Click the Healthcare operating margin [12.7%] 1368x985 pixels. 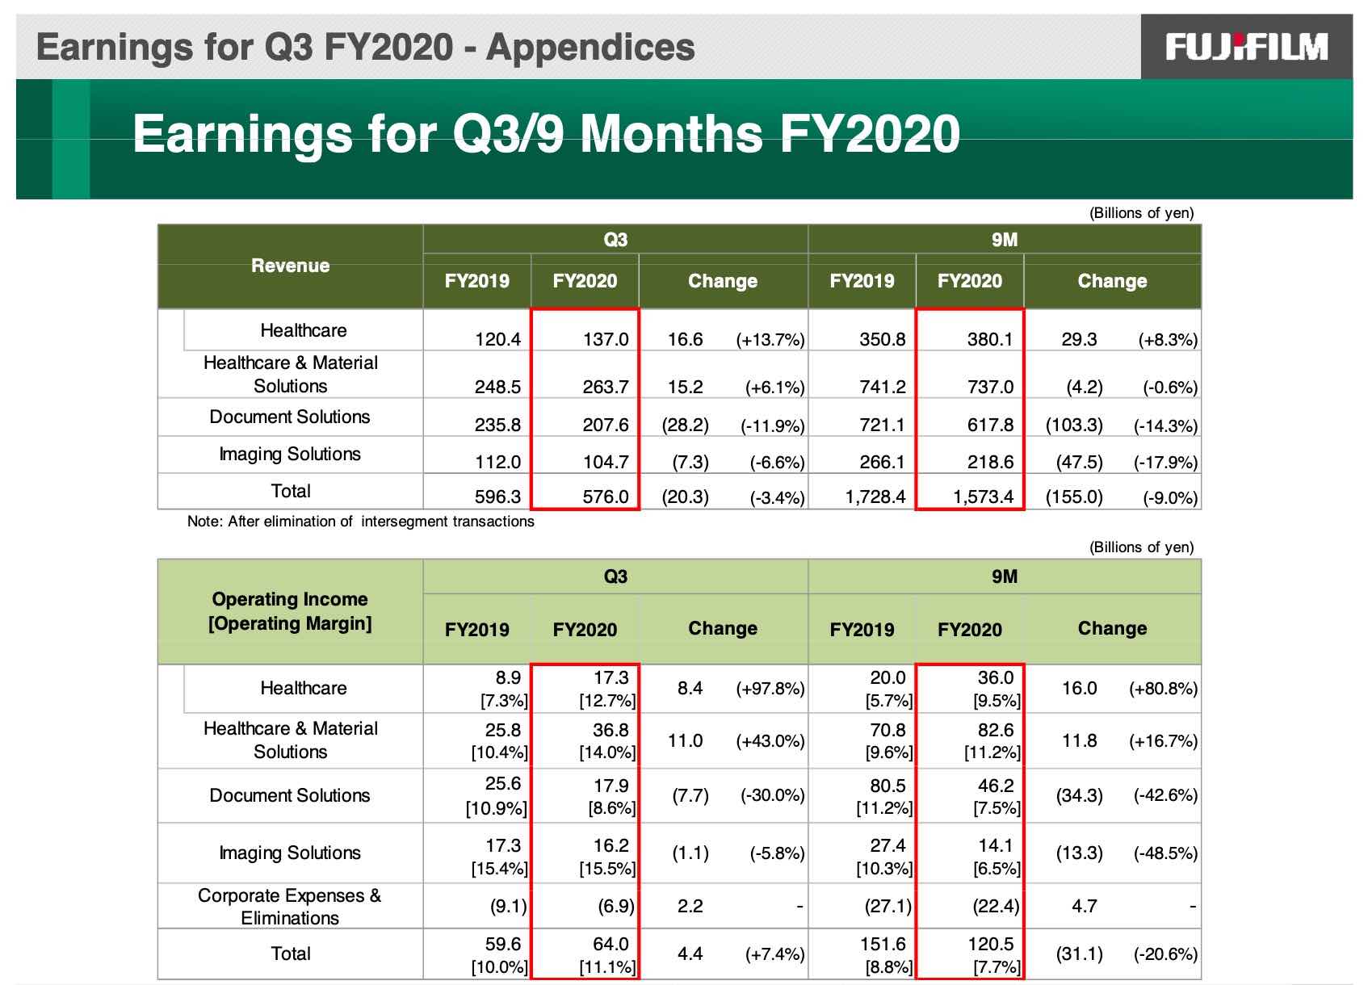[607, 701]
